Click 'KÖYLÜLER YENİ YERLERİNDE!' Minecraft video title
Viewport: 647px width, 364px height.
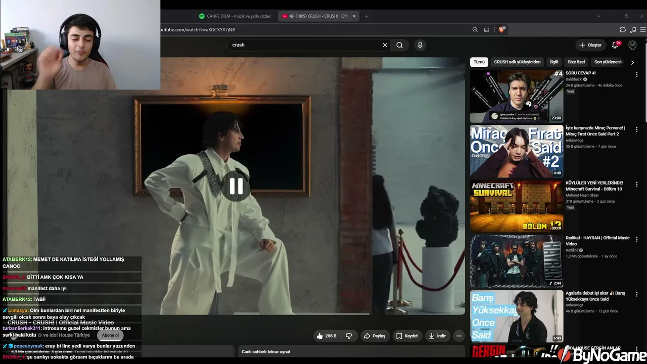594,186
